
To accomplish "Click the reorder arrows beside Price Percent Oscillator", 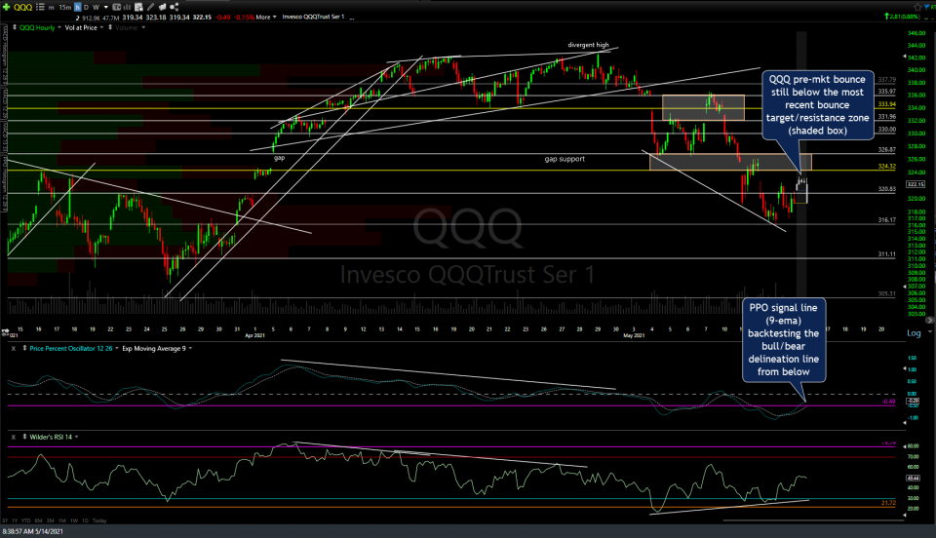I will click(x=24, y=348).
